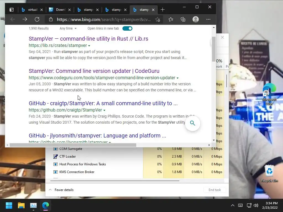Screen dimensions: 283x212
Task: Expand the codeguru.com URL dropdown arrow
Action: (x=178, y=78)
